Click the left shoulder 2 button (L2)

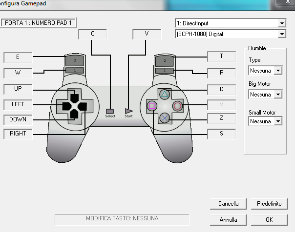coord(75,60)
